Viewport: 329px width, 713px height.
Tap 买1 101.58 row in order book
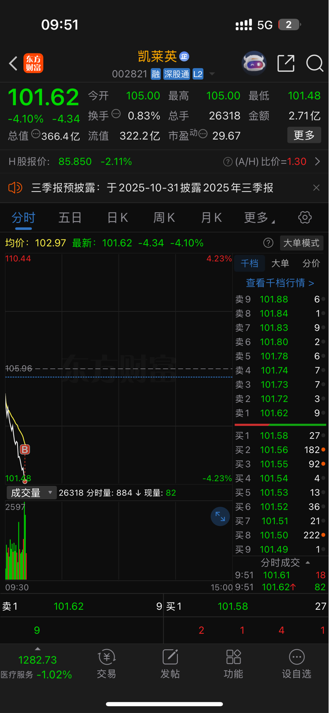coord(281,436)
